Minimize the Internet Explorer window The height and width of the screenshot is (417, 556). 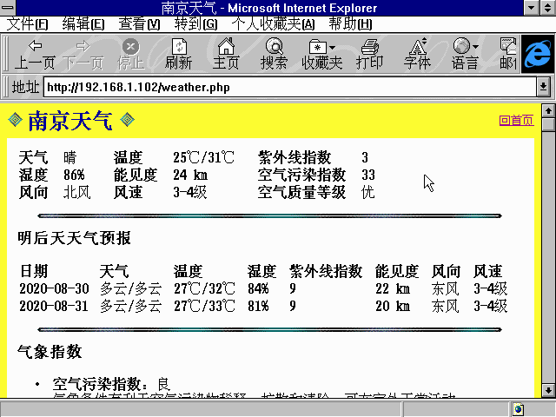point(531,8)
